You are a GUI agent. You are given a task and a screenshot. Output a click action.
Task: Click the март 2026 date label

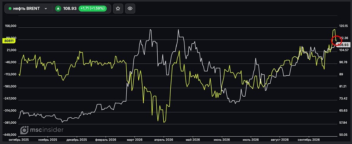[x=134, y=139]
